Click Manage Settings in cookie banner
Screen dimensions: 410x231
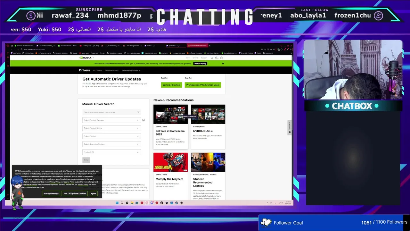point(51,193)
